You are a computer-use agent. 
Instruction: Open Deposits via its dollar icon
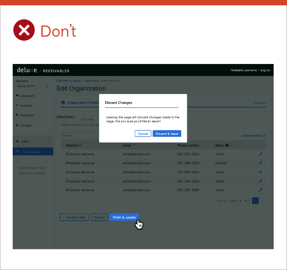pos(17,105)
